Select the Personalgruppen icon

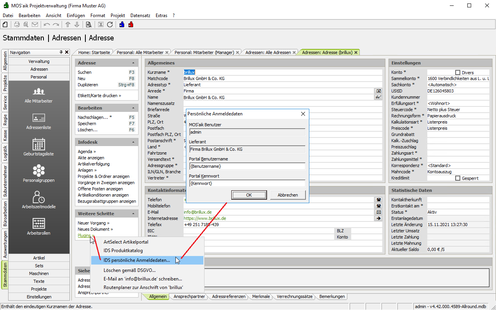coord(38,171)
